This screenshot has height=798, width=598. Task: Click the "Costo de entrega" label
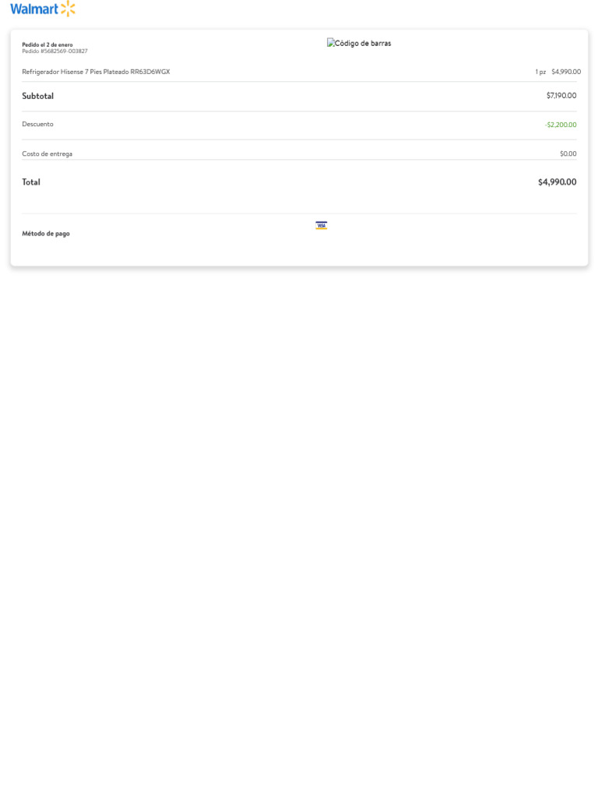(47, 154)
